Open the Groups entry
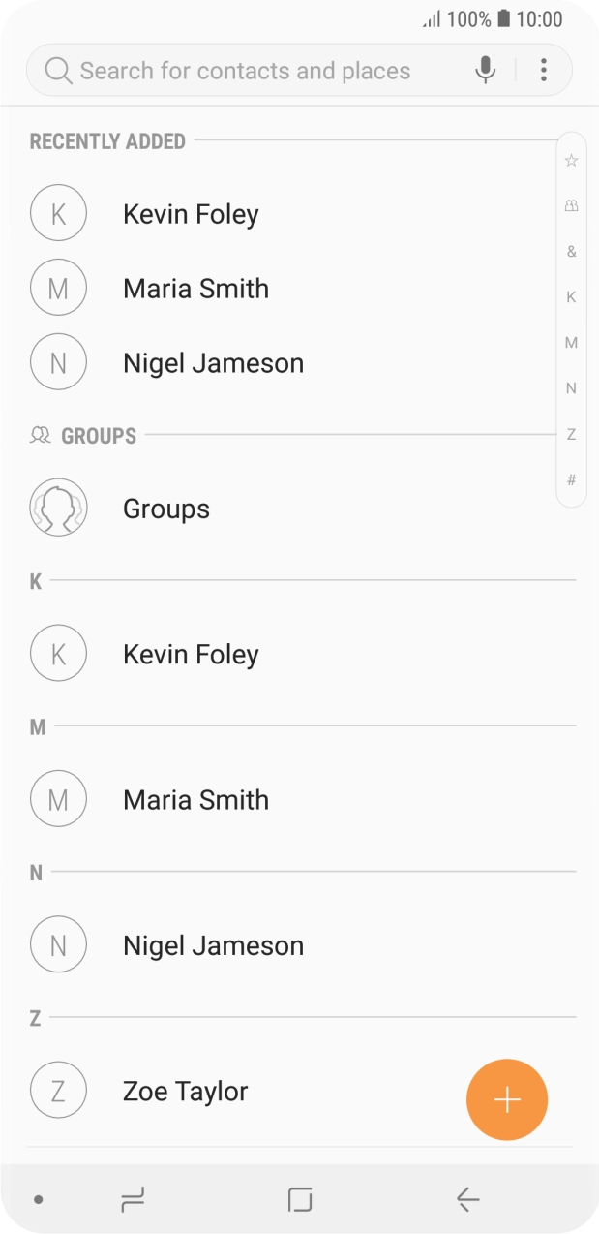Image resolution: width=599 pixels, height=1234 pixels. (x=166, y=509)
